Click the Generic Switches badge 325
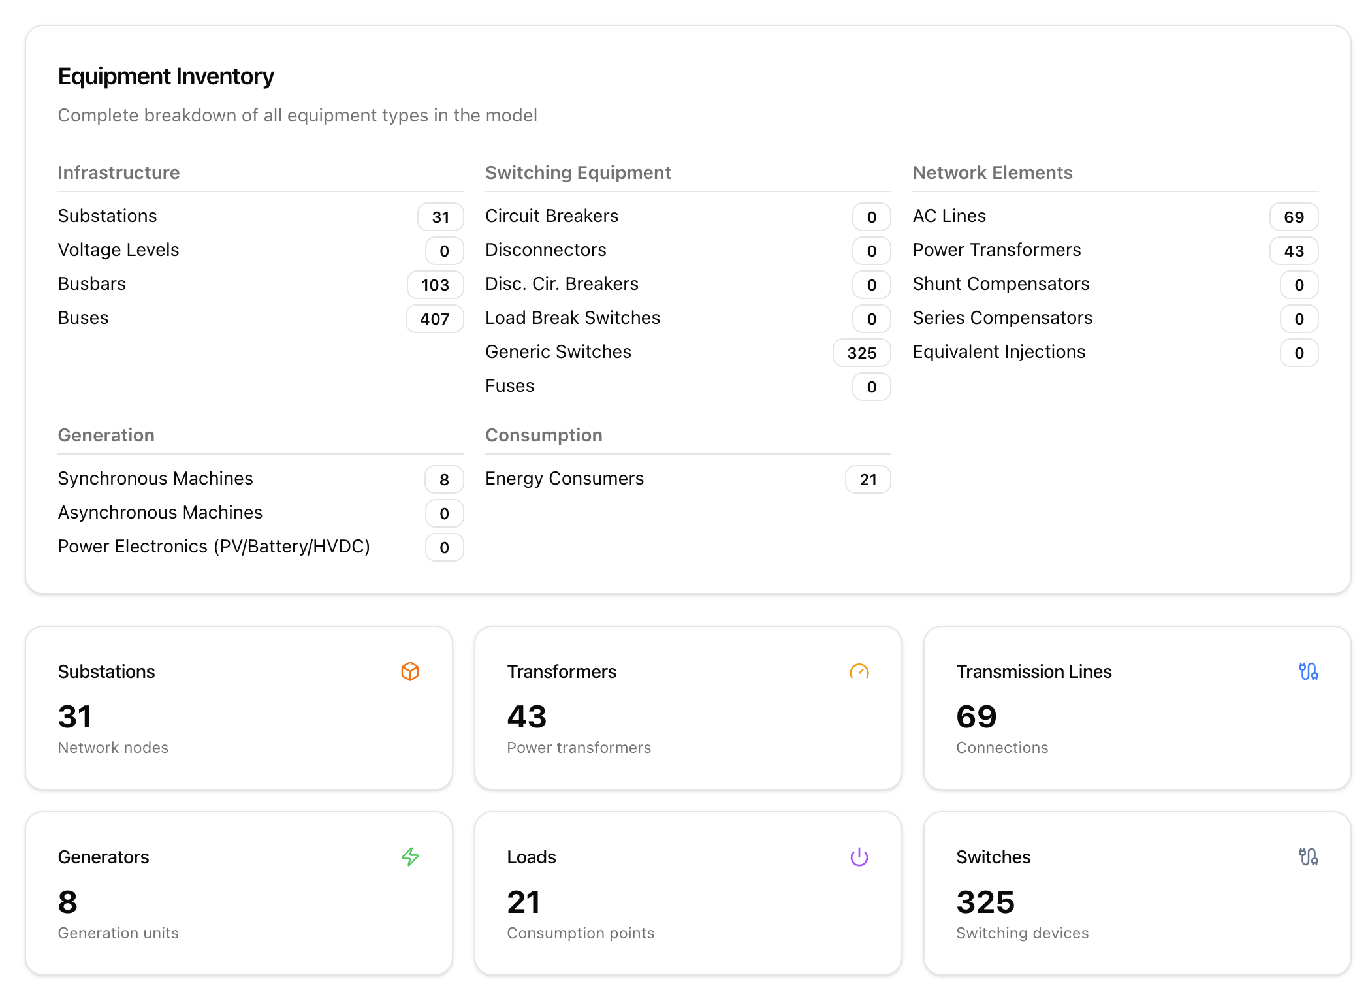Image resolution: width=1370 pixels, height=990 pixels. [x=861, y=353]
